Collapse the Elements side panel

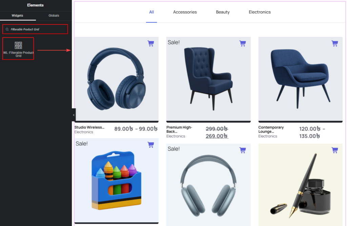(74, 115)
